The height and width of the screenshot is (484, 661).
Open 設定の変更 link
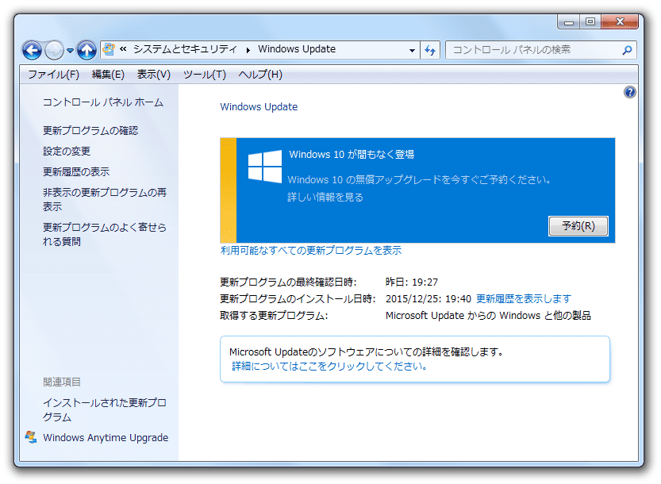tap(67, 151)
